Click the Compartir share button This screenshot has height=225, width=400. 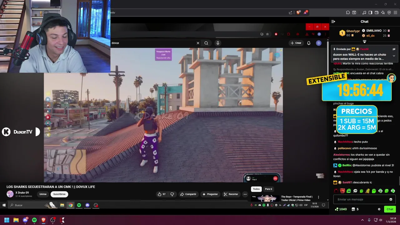tap(188, 194)
